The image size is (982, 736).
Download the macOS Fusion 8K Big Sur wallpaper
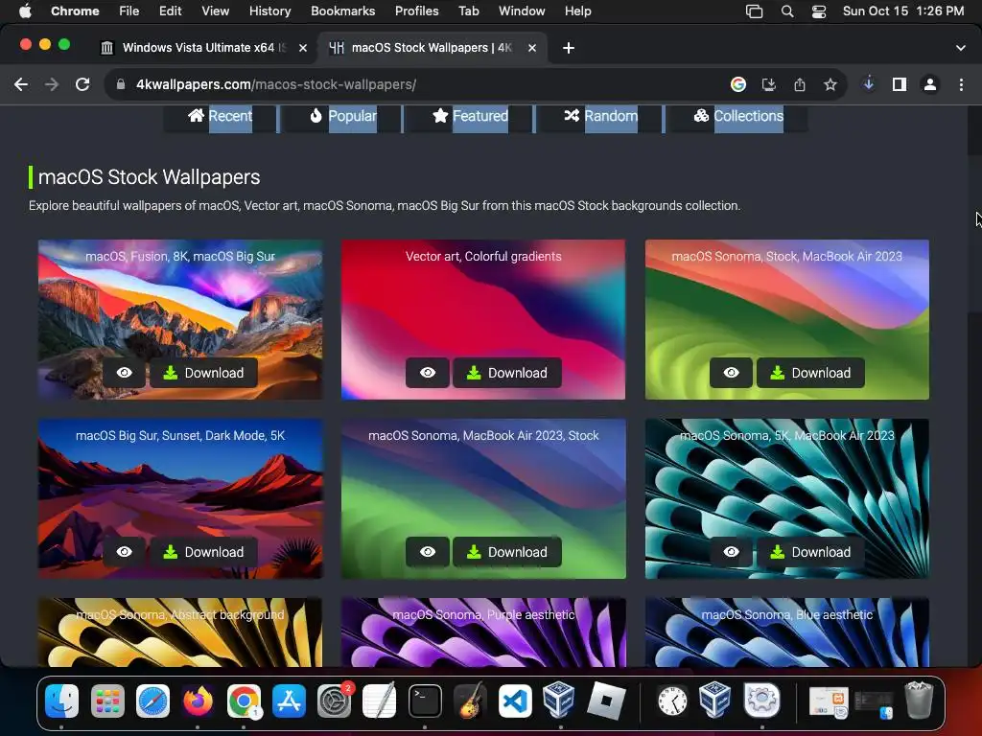(x=203, y=373)
